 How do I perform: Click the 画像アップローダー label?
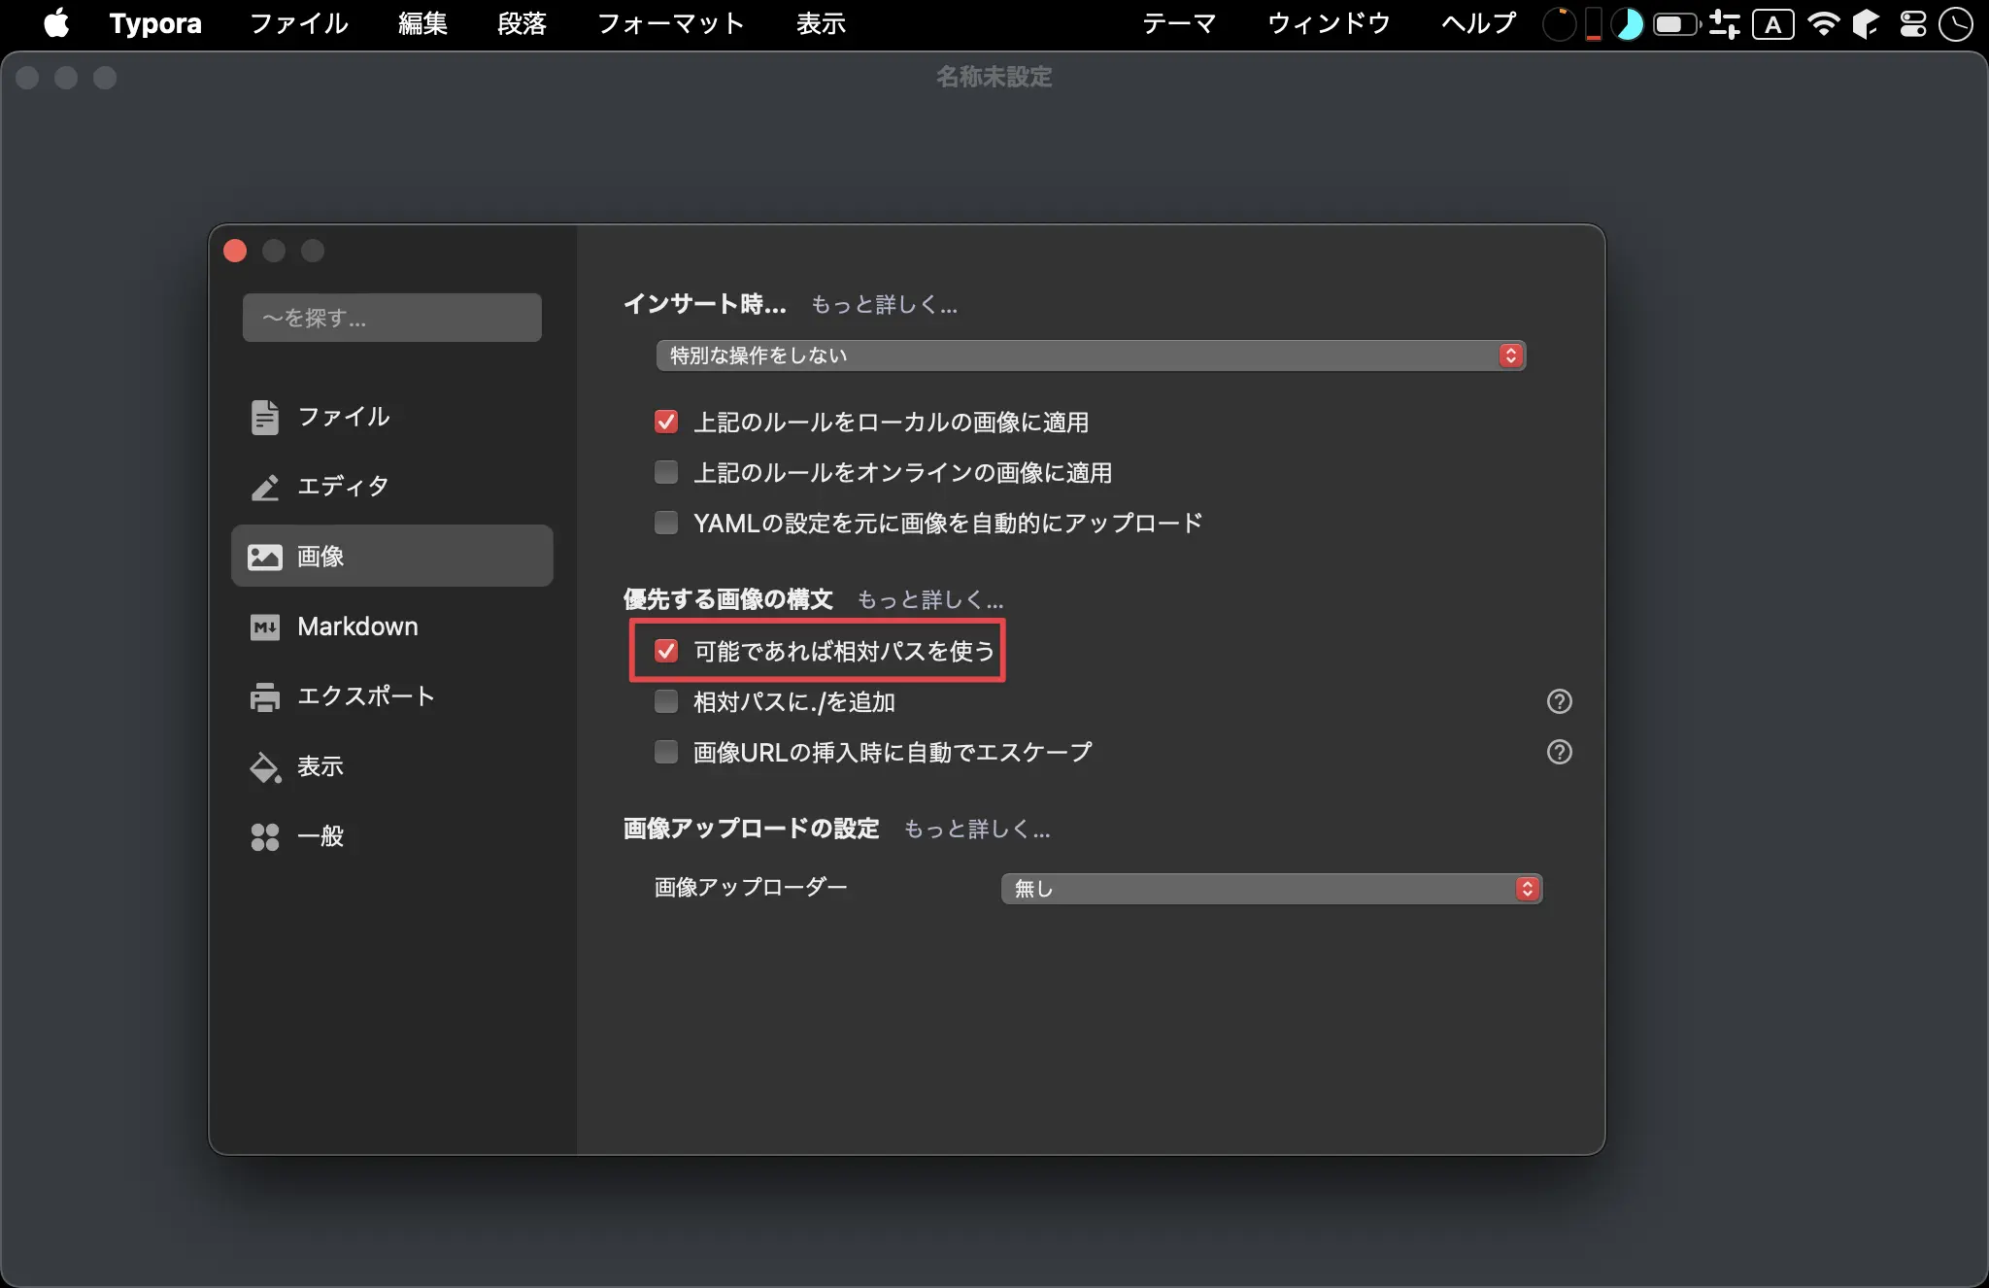click(751, 888)
